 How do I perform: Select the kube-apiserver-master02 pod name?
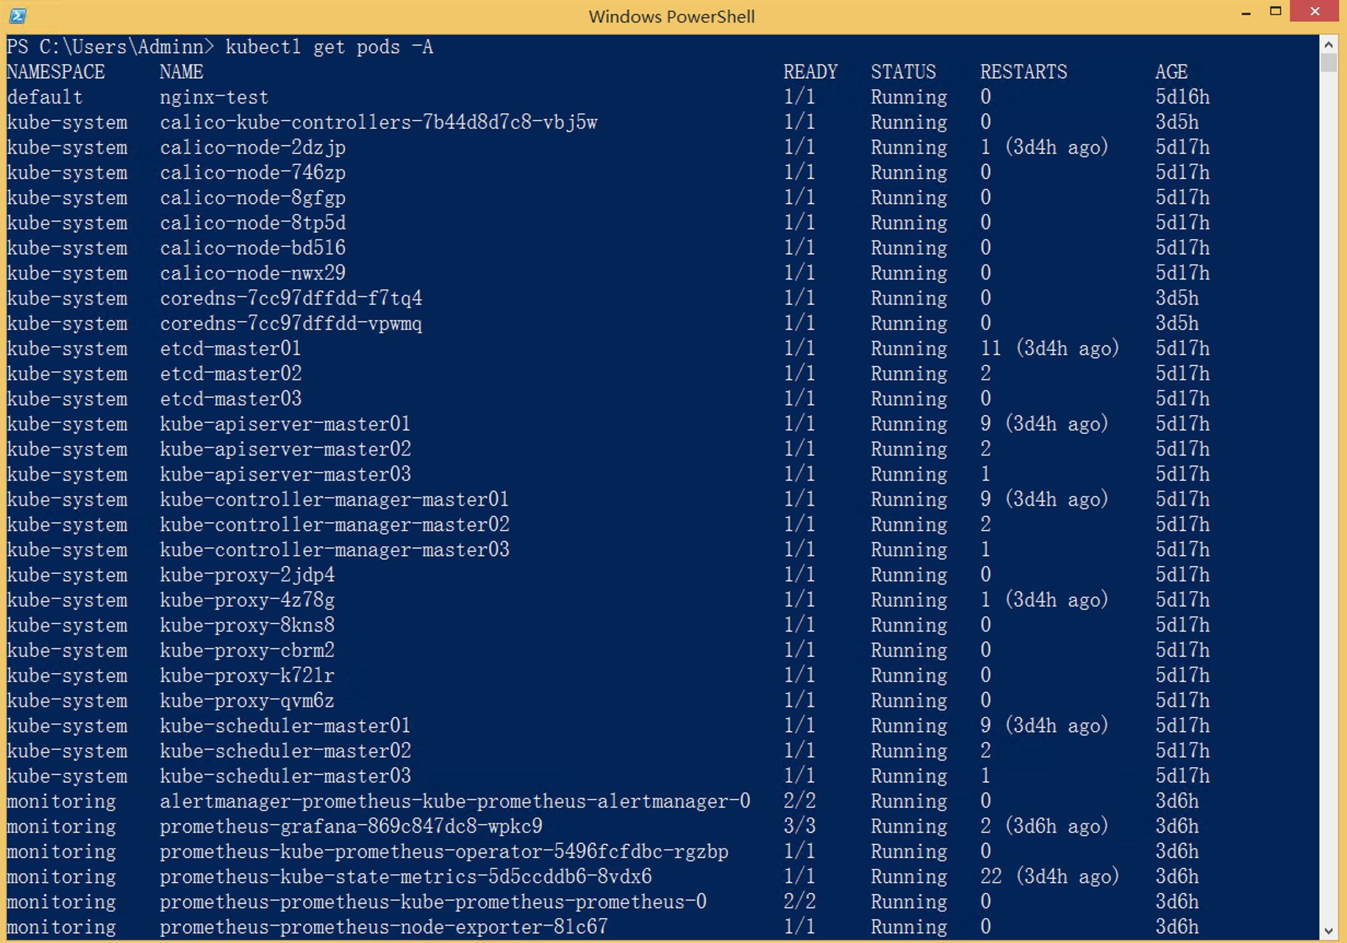click(285, 449)
